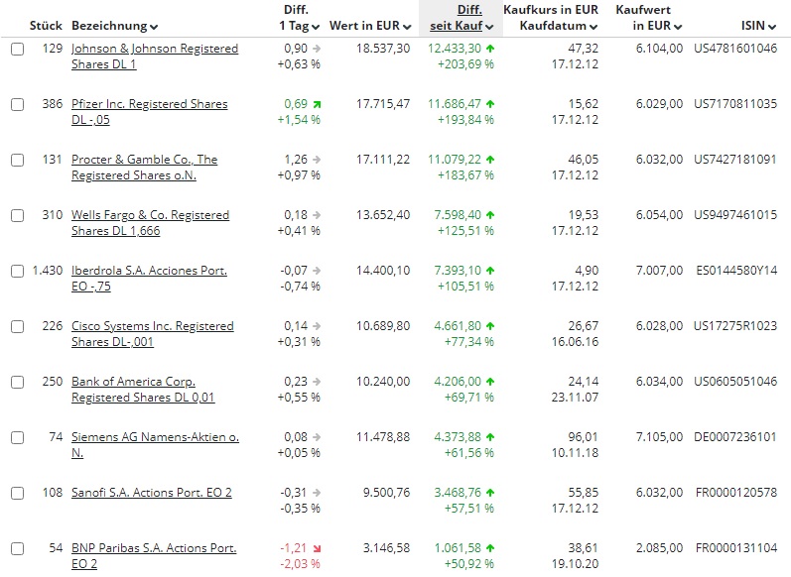Open Bank of America Corp. link
This screenshot has height=577, width=791.
click(143, 389)
